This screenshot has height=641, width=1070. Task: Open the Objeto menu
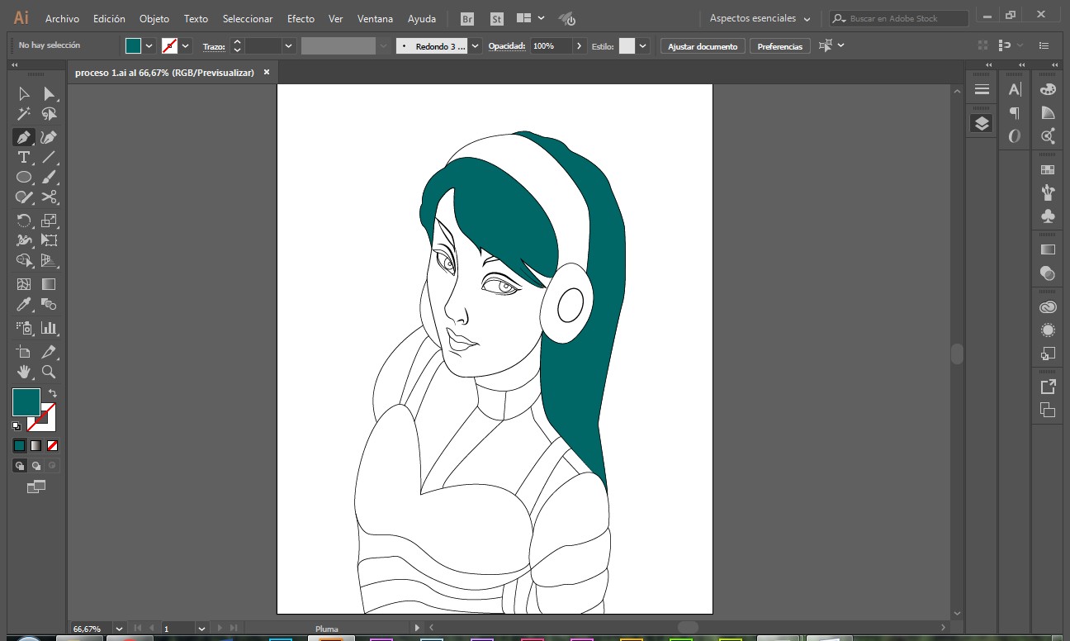click(154, 18)
